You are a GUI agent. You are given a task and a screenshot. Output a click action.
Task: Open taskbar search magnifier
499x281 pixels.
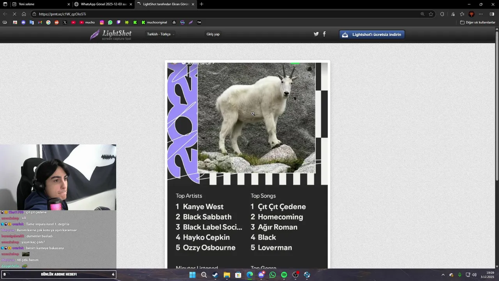[203, 275]
